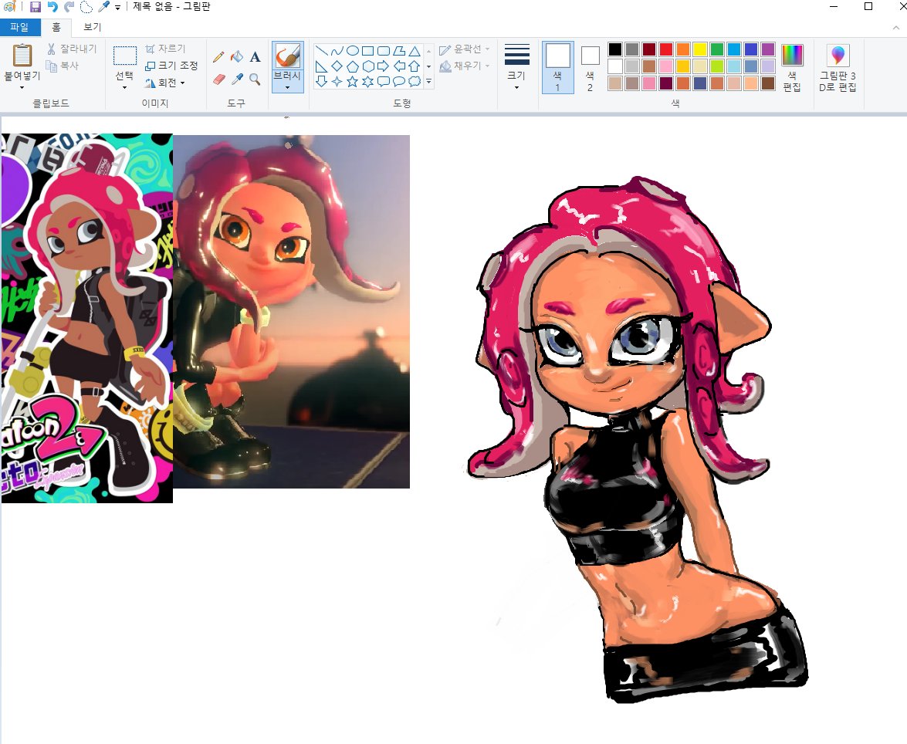The height and width of the screenshot is (744, 907).
Task: Expand the Rotate dropdown (회전)
Action: pyautogui.click(x=165, y=83)
